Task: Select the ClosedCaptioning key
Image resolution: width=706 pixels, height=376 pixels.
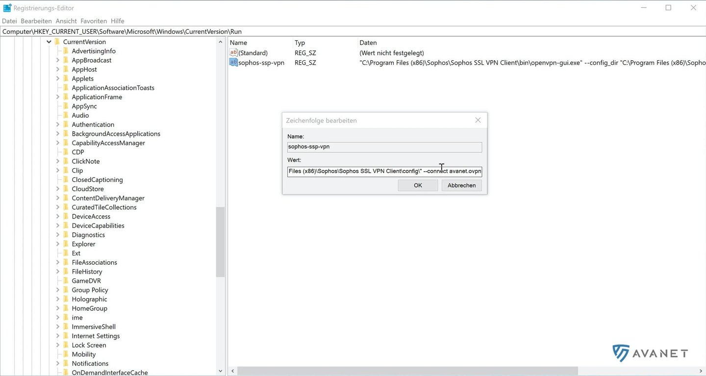Action: (x=97, y=179)
